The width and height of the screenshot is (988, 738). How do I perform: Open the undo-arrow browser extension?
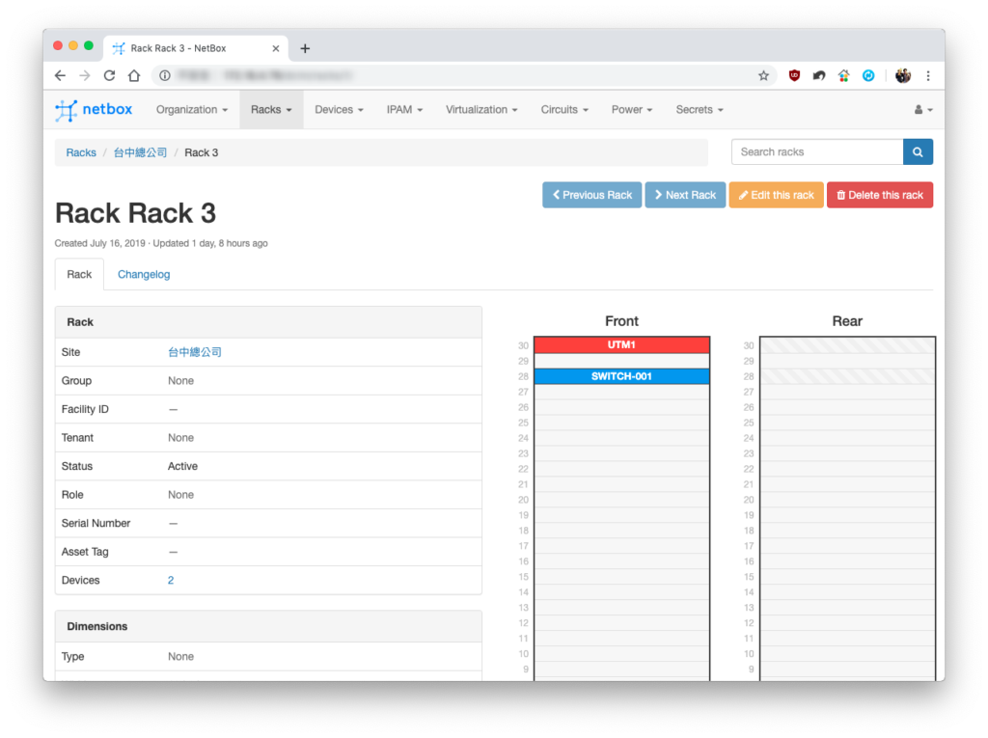click(x=819, y=75)
